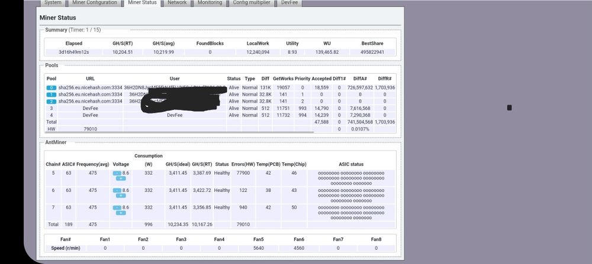Screen dimensions: 592x264
Task: Increase voltage for chain 6 with the plus button
Action: 120,196
